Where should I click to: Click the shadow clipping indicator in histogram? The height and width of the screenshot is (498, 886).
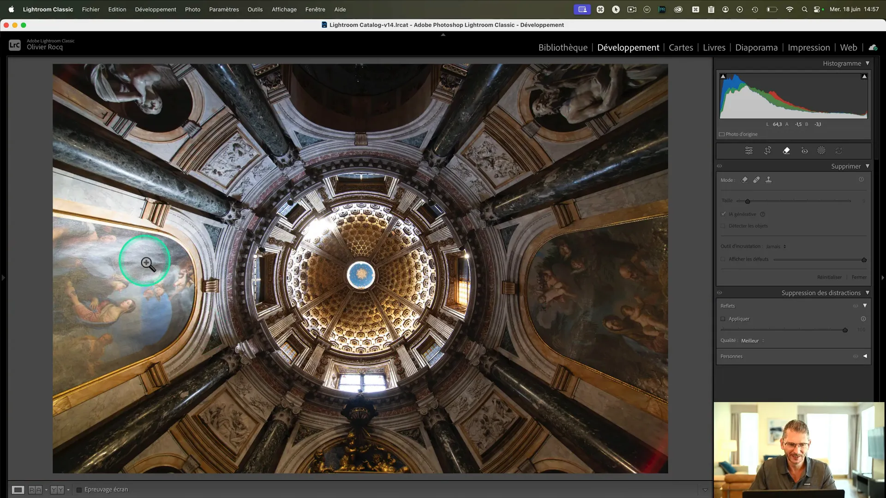click(723, 77)
